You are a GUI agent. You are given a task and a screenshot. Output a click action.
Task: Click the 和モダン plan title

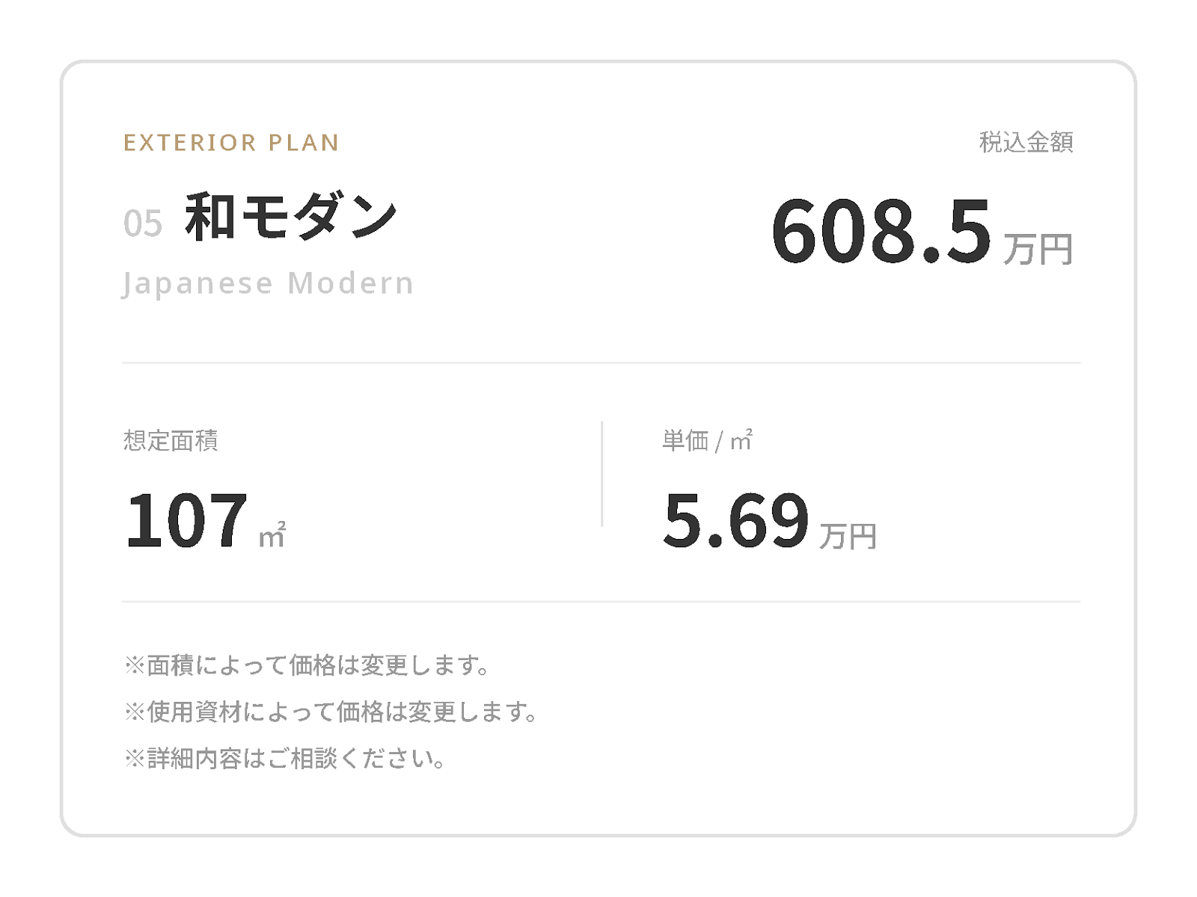291,217
